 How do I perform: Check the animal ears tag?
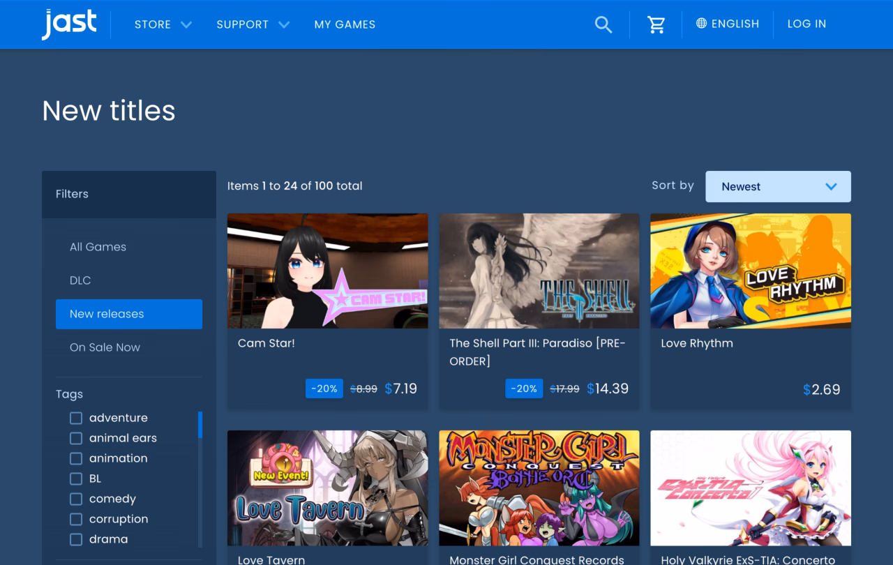click(x=76, y=438)
